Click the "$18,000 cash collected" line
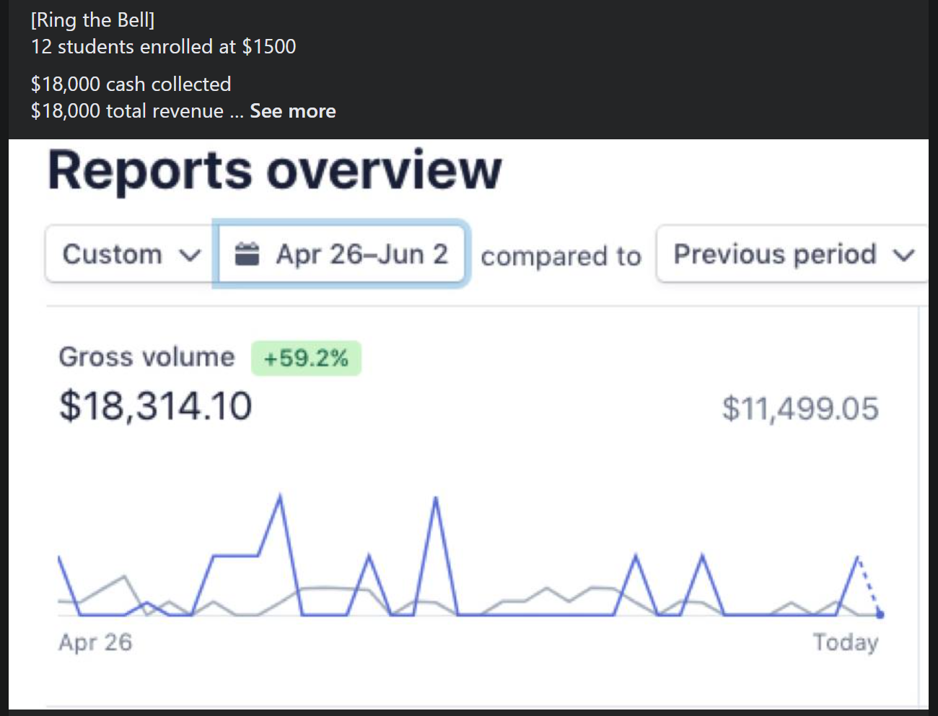This screenshot has height=716, width=938. pos(131,84)
